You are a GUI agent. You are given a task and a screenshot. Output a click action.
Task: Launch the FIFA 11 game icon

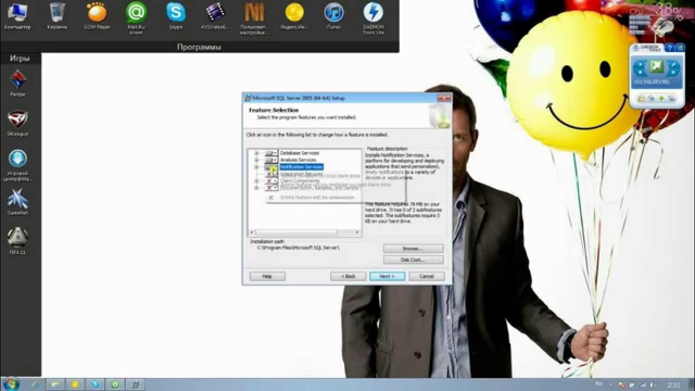18,241
